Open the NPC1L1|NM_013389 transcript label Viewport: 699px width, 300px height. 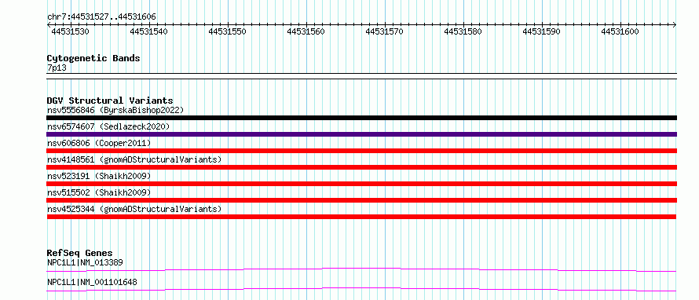(85, 262)
